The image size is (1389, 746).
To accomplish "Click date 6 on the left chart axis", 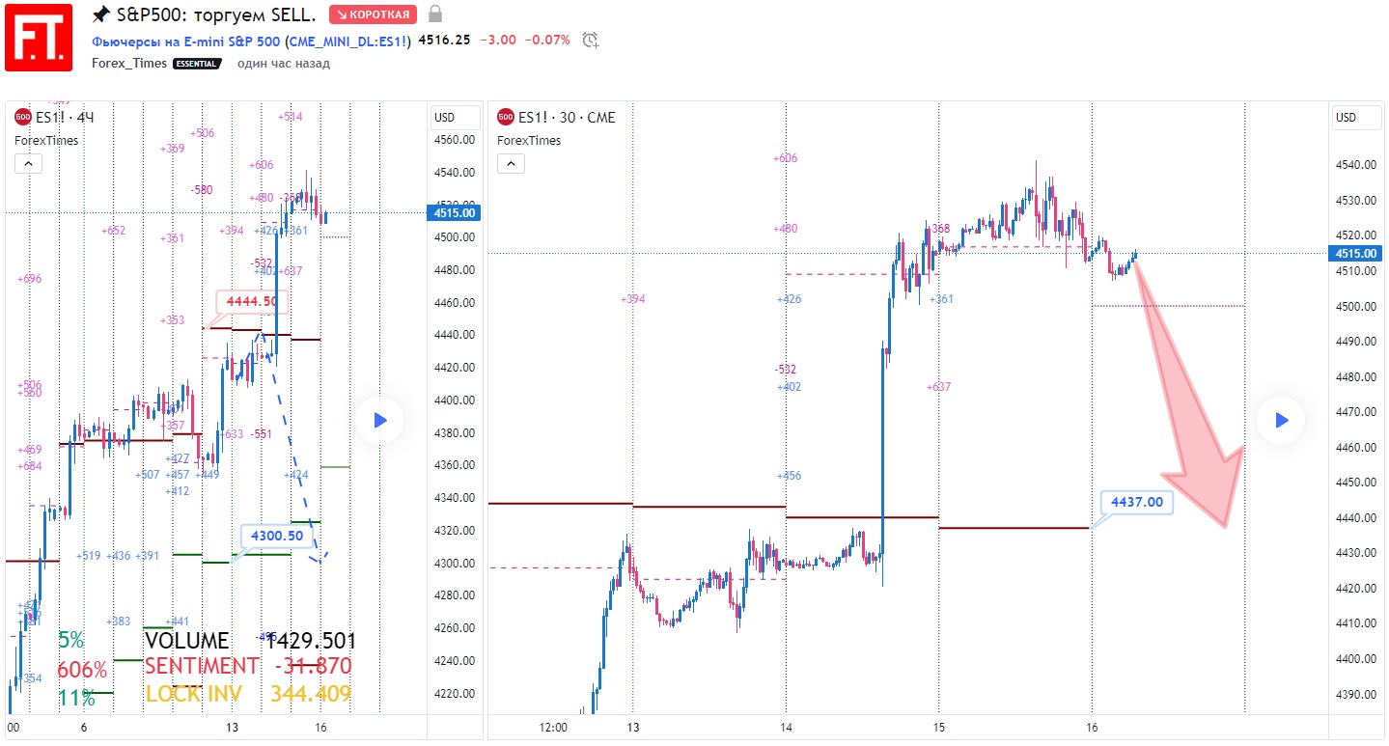I will click(x=84, y=728).
